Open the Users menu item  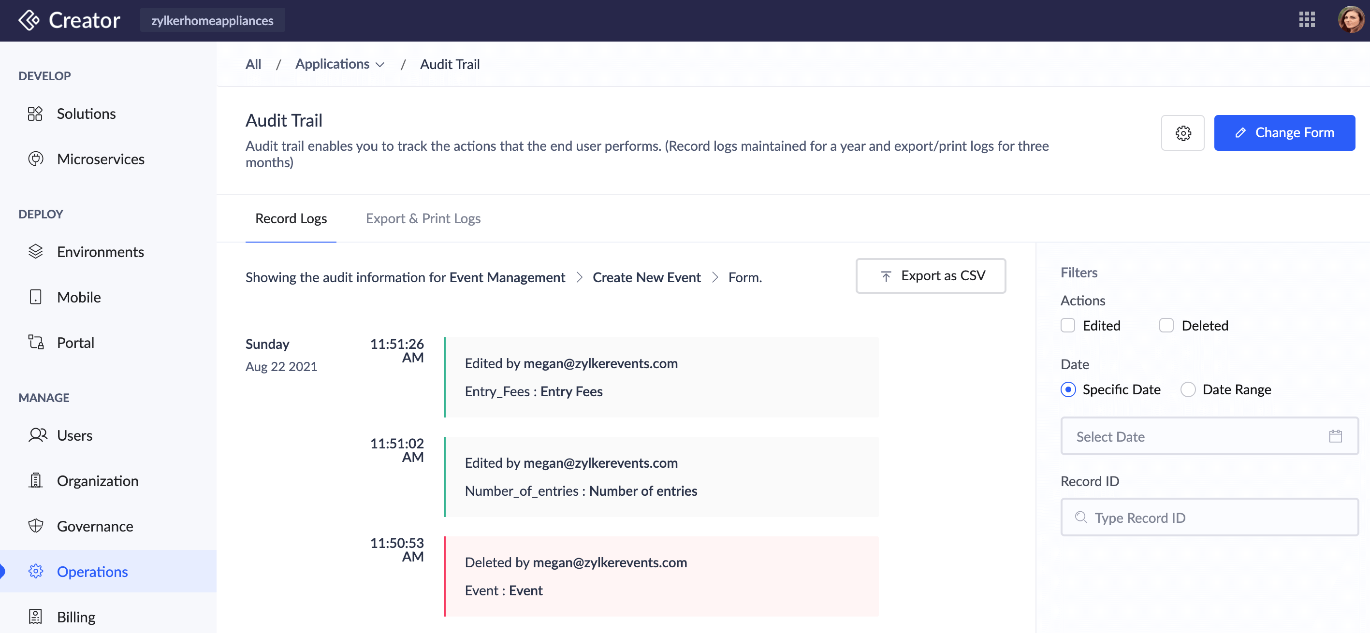click(108, 435)
